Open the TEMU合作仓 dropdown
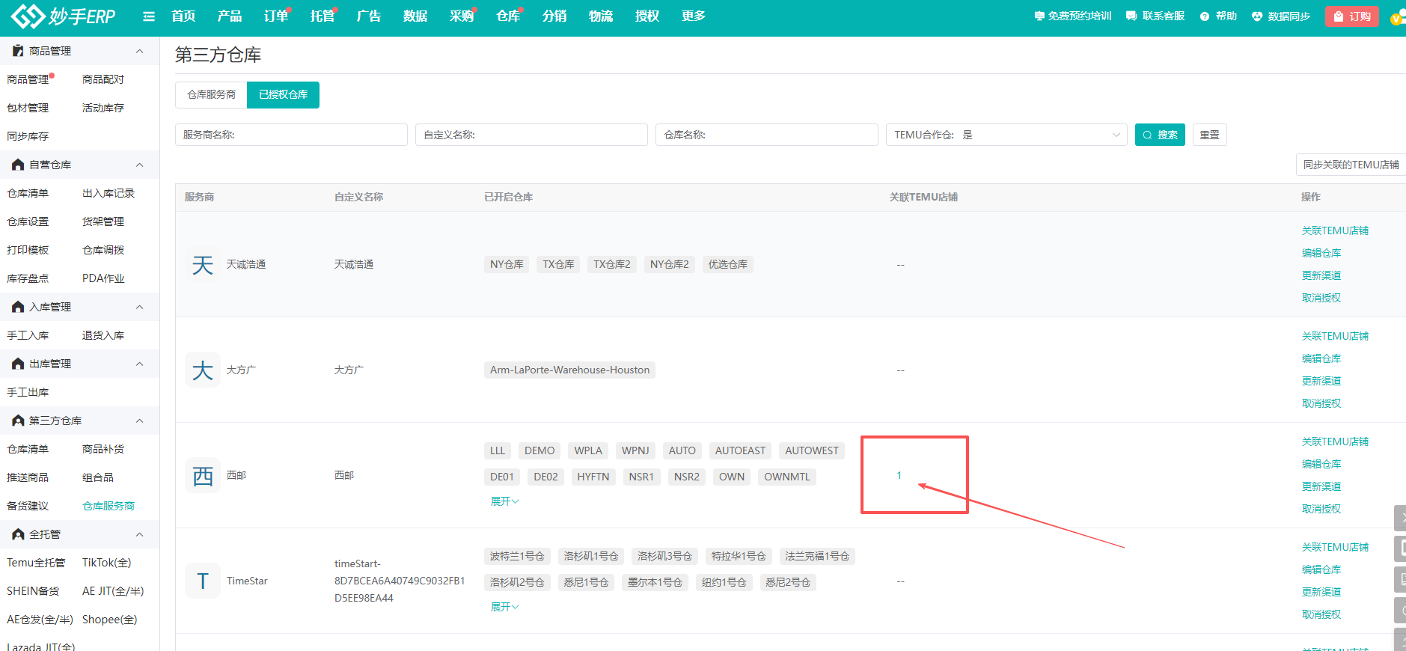This screenshot has width=1406, height=651. (x=1006, y=135)
